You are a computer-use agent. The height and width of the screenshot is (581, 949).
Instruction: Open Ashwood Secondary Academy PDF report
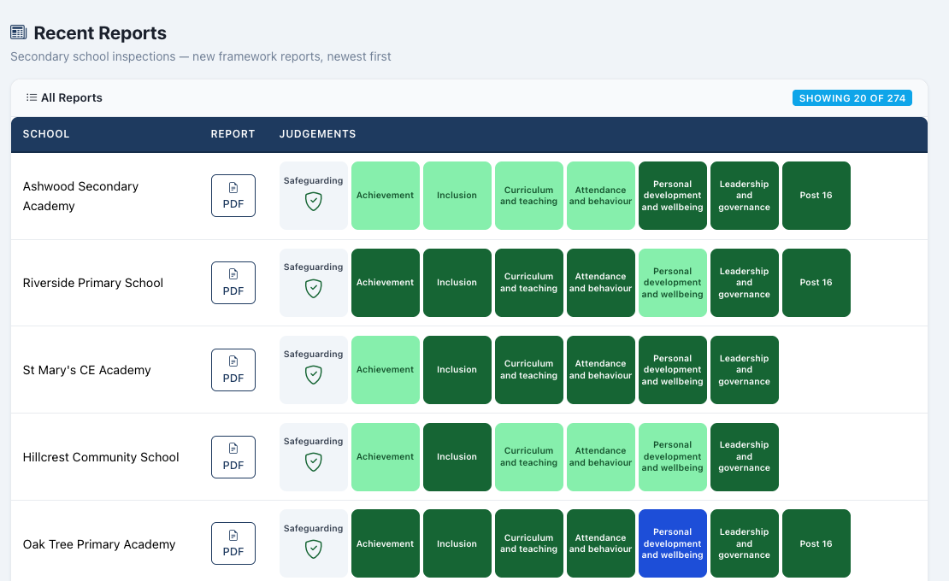click(x=233, y=196)
